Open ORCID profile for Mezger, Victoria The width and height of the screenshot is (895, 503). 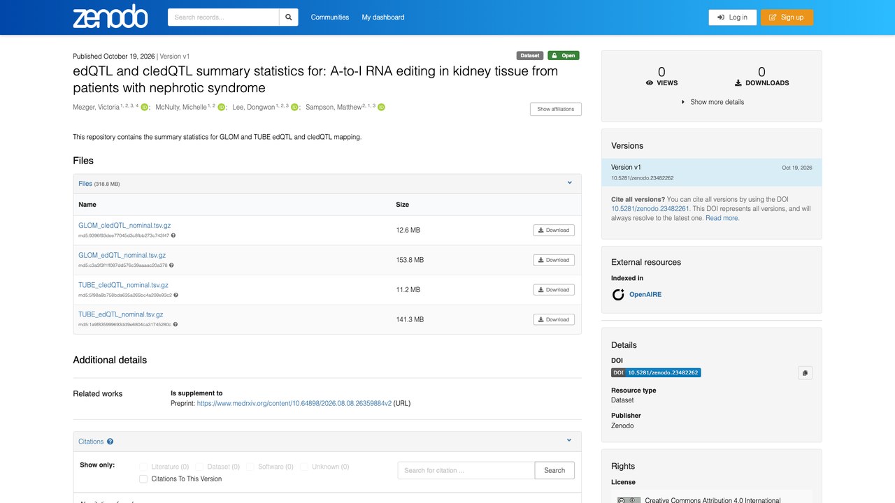tap(144, 108)
